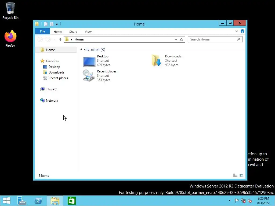This screenshot has height=206, width=275.
Task: Click the Forward navigation arrow
Action: [x=48, y=39]
